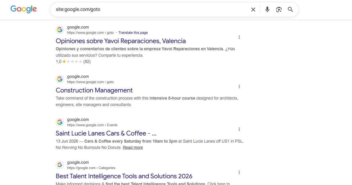Image resolution: width=352 pixels, height=185 pixels.
Task: Click the https://www.google.com › goto URL above Yavoi result
Action: coord(90,33)
